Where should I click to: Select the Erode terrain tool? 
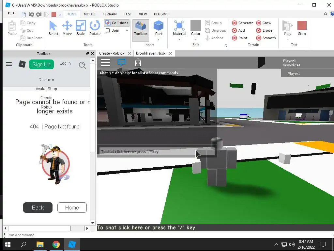[x=264, y=30]
